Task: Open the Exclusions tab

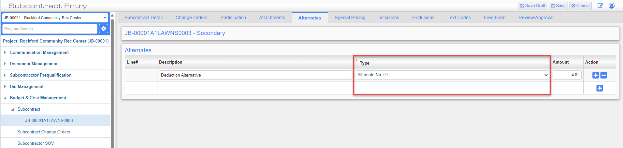Action: point(423,18)
